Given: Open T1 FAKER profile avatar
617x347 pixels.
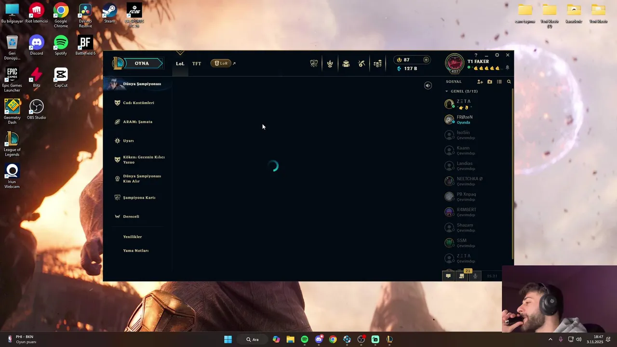Looking at the screenshot, I should point(455,63).
